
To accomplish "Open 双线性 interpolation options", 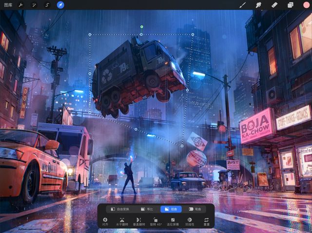I will 190,222.
